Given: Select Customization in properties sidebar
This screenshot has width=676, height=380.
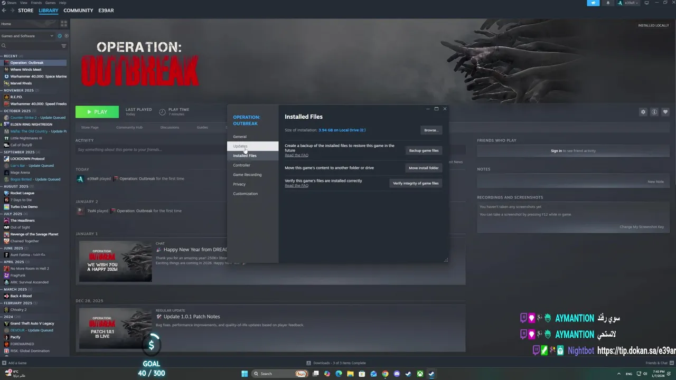Looking at the screenshot, I should [x=252, y=194].
